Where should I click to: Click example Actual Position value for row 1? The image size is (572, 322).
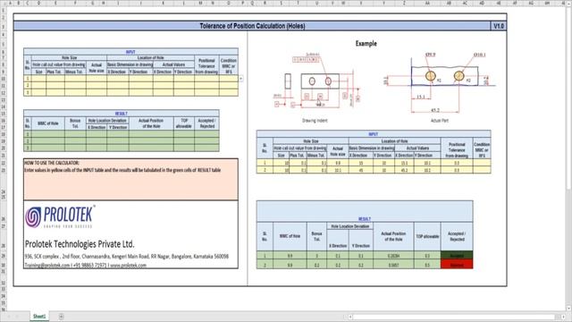(393, 256)
